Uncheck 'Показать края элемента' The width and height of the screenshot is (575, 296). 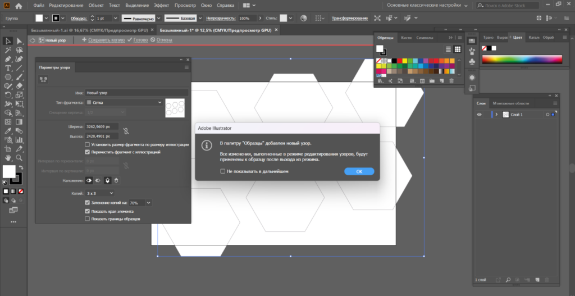coord(87,211)
